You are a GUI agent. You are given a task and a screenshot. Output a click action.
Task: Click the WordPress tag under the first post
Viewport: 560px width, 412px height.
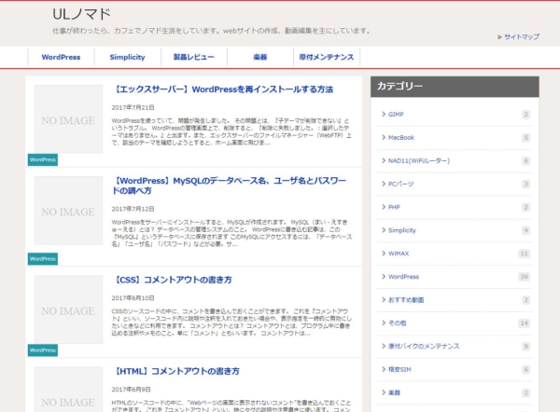(x=43, y=159)
